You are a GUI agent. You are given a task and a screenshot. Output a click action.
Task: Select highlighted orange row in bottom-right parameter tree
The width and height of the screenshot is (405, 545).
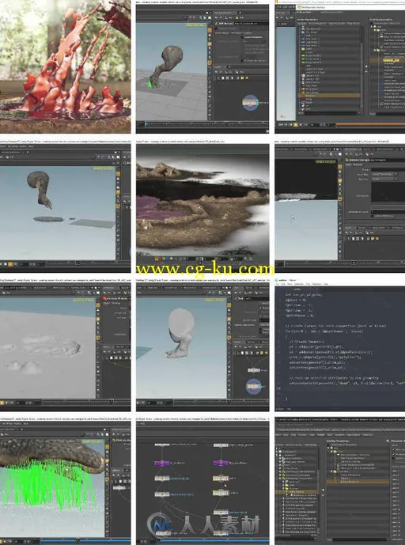tap(358, 482)
